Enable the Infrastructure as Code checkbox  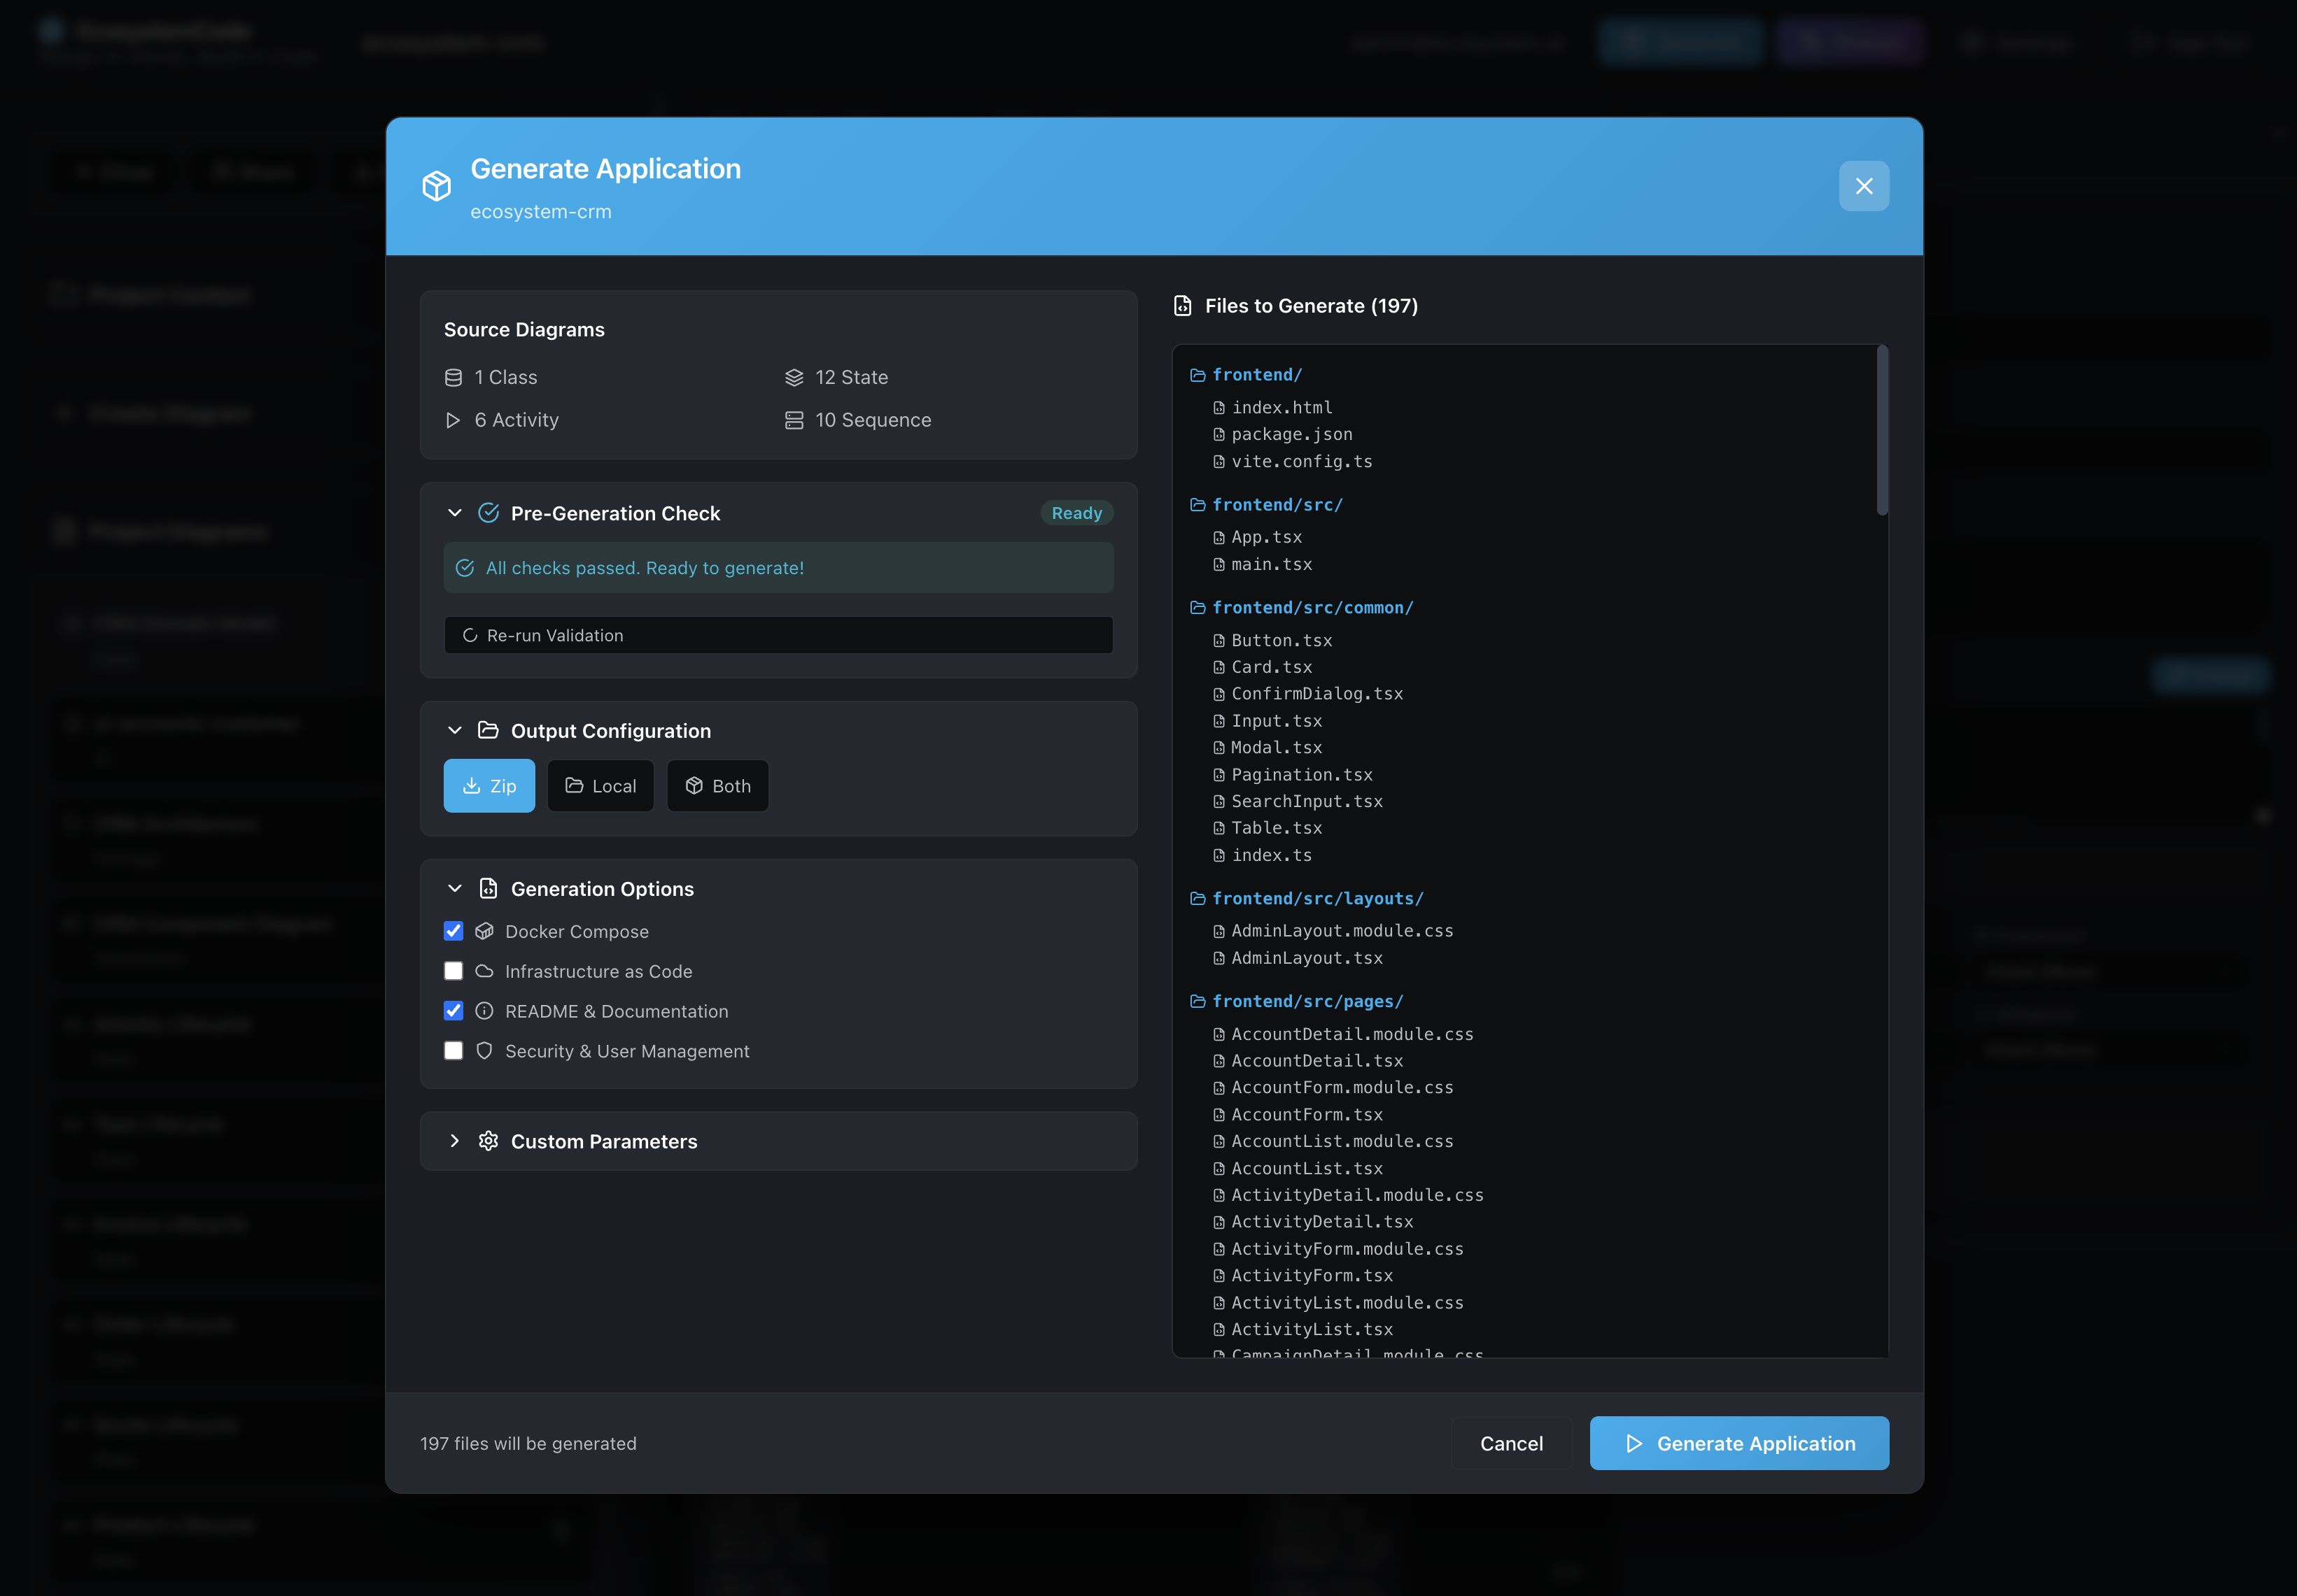(x=454, y=970)
